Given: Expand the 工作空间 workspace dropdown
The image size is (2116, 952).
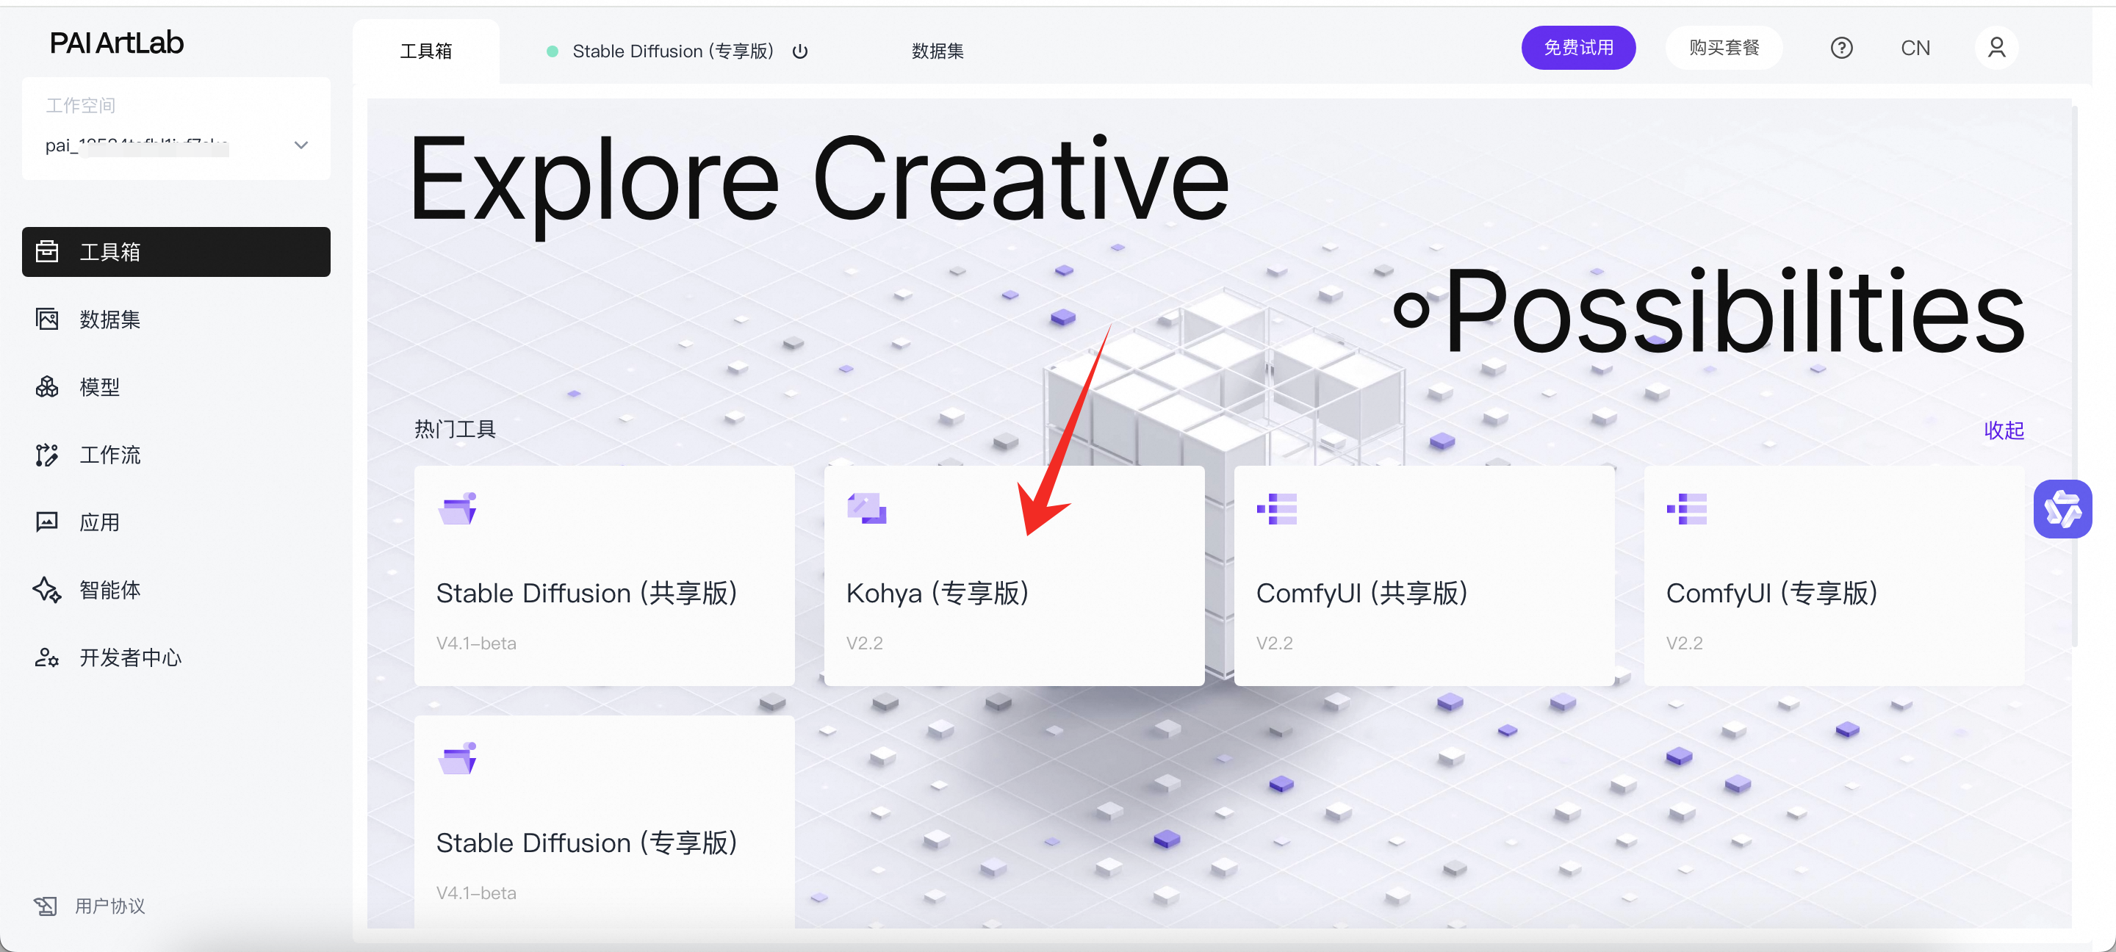Looking at the screenshot, I should click(301, 145).
